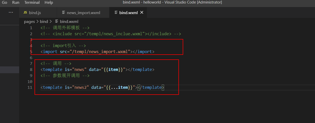Open the Run menu
315x123 pixels.
pyautogui.click(x=16, y=2)
